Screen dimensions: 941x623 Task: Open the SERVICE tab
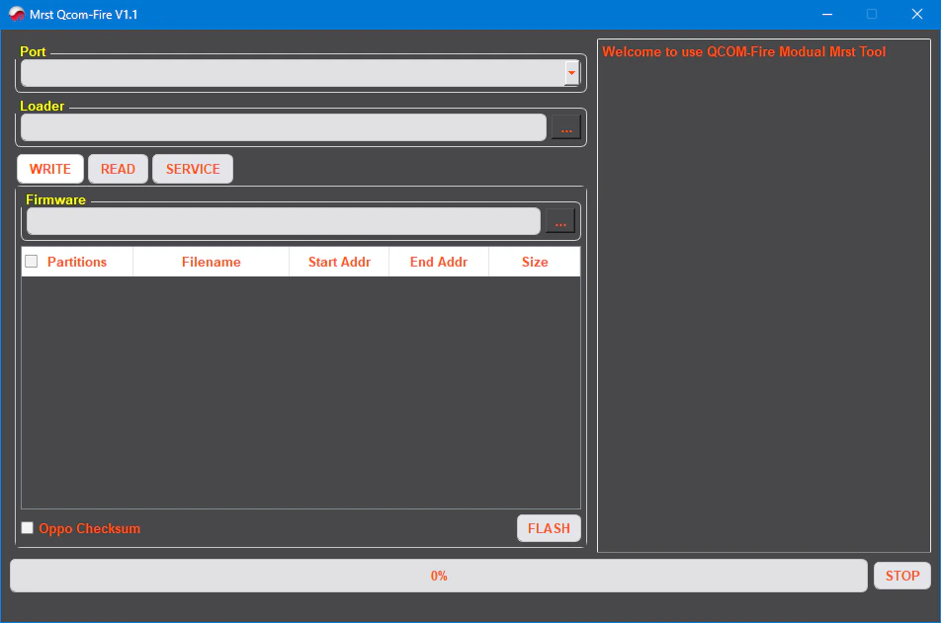(193, 169)
